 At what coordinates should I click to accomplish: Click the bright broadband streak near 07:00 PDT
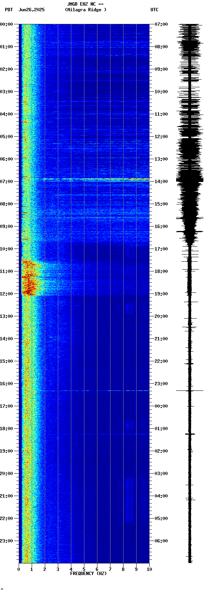tap(96, 179)
